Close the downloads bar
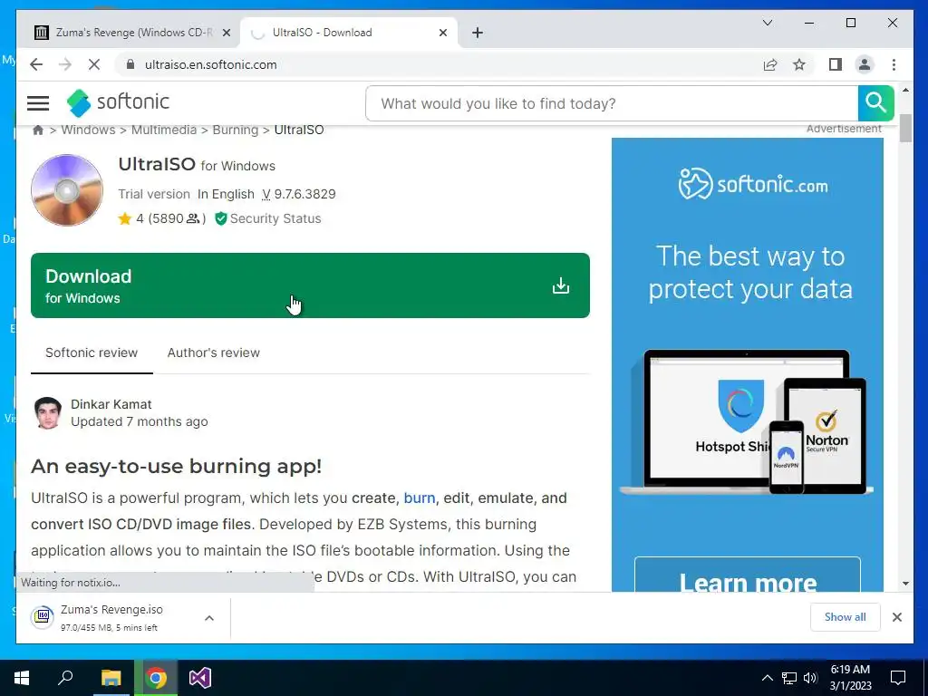The image size is (928, 696). (896, 617)
